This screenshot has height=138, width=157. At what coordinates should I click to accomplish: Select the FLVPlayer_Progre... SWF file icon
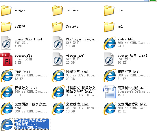coord(58,43)
